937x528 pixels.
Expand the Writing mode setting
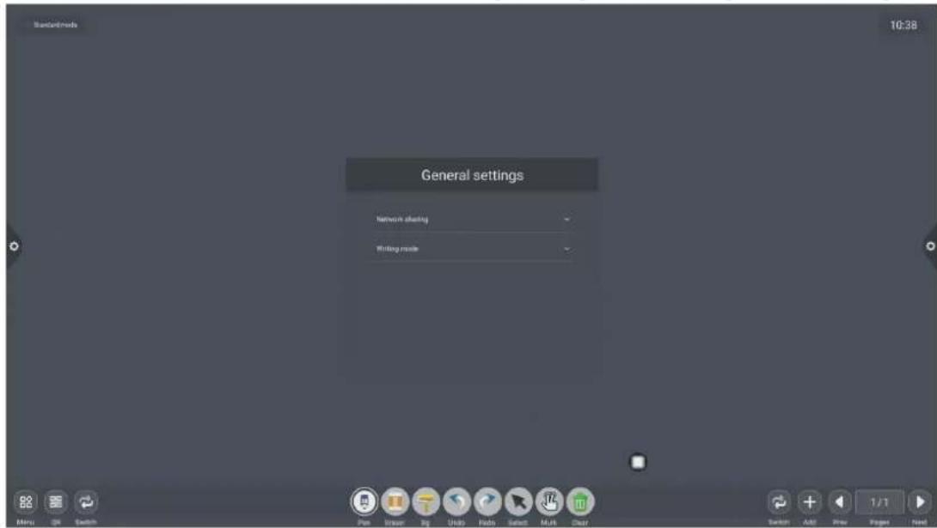(472, 249)
